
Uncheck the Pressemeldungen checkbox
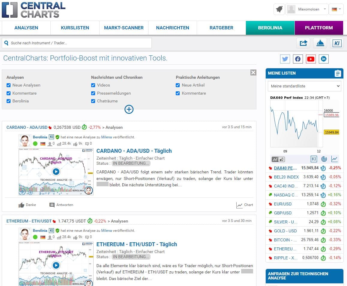pyautogui.click(x=93, y=93)
